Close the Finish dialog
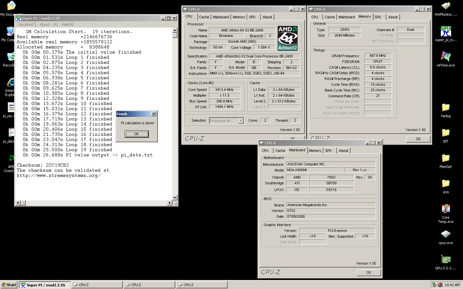 [154, 114]
